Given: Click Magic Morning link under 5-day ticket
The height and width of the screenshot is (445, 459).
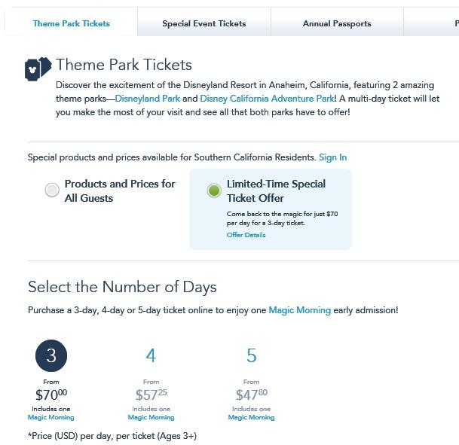Looking at the screenshot, I should pyautogui.click(x=251, y=417).
